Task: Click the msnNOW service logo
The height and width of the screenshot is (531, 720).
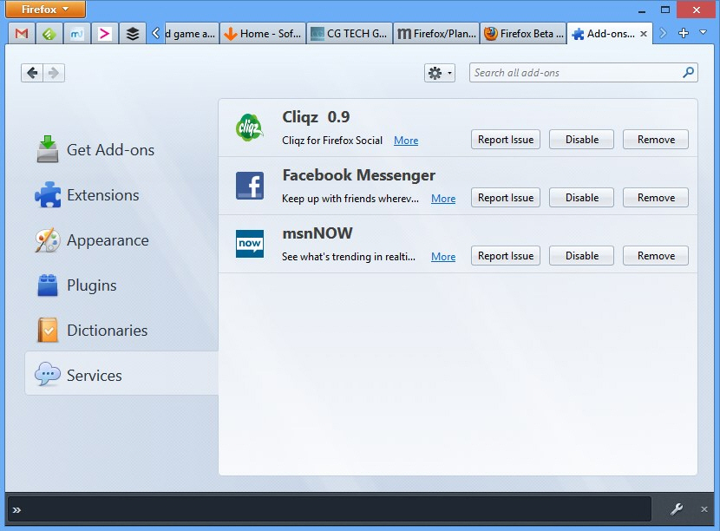Action: (249, 244)
